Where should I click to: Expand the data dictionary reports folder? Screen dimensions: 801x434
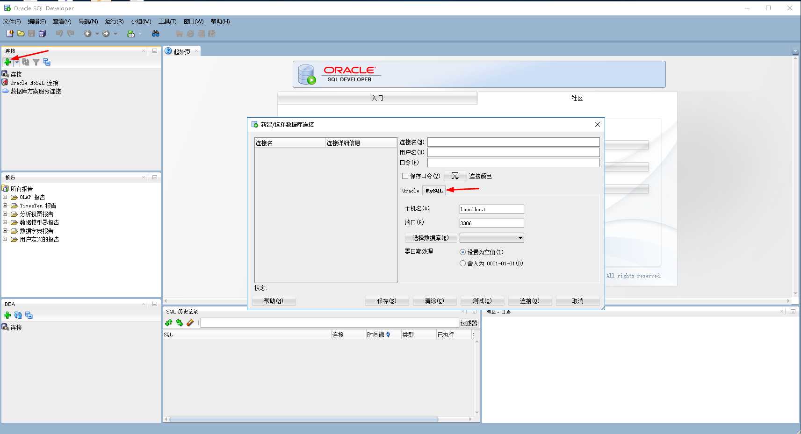click(x=5, y=231)
